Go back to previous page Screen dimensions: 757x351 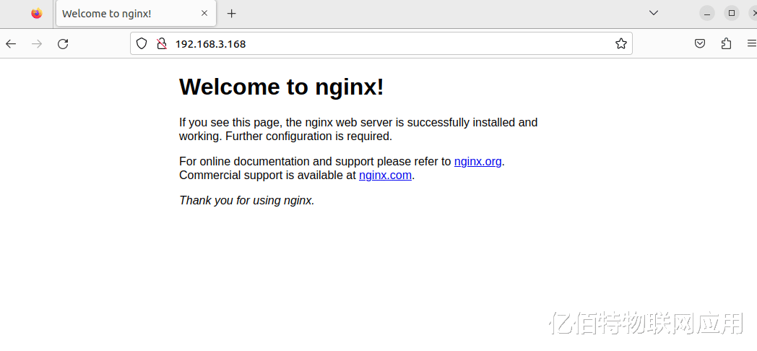coord(11,44)
